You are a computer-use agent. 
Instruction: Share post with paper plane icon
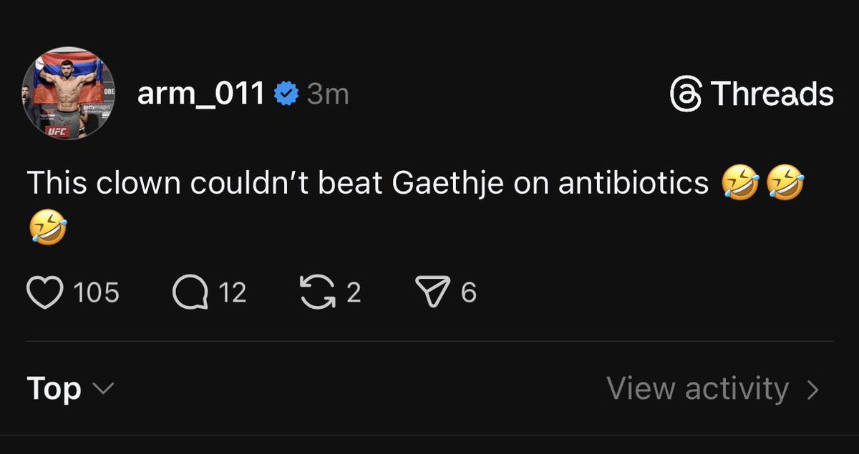[x=432, y=293]
